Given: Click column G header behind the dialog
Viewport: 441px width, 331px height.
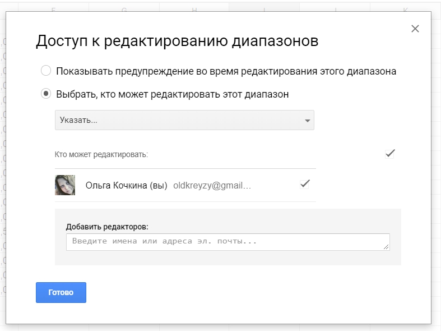Looking at the screenshot, I should 124,9.
